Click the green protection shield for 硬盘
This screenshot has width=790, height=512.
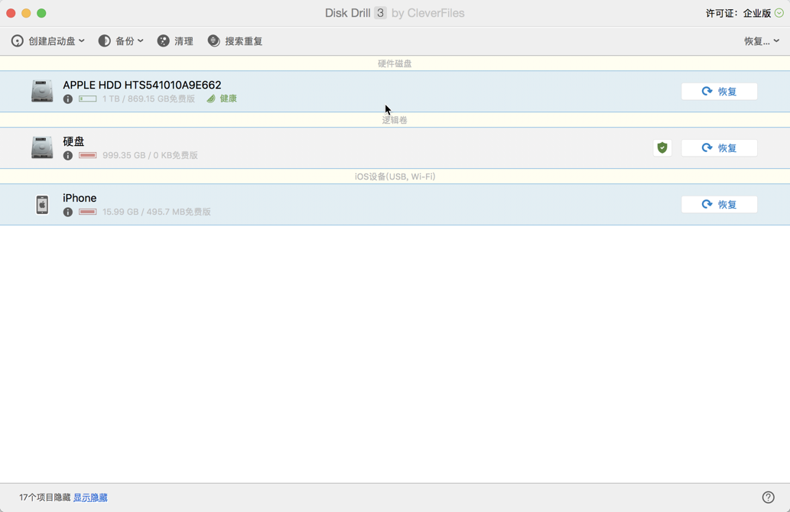pos(662,148)
